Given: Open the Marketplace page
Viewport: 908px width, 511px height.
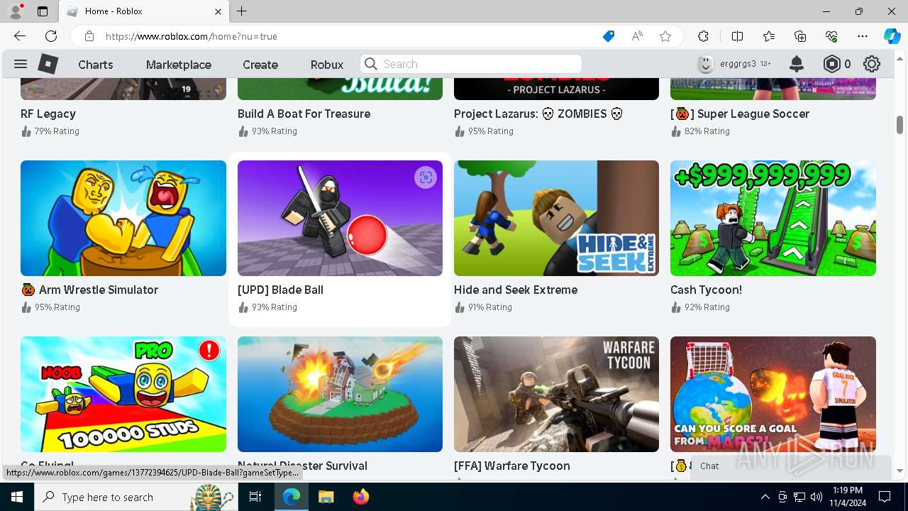Looking at the screenshot, I should (x=179, y=65).
